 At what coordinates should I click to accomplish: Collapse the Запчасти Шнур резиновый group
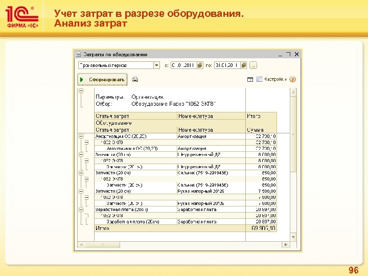coord(81,154)
